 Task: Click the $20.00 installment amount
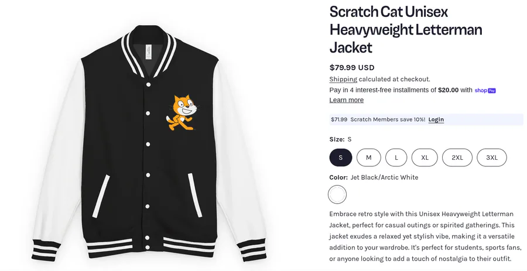pos(448,90)
